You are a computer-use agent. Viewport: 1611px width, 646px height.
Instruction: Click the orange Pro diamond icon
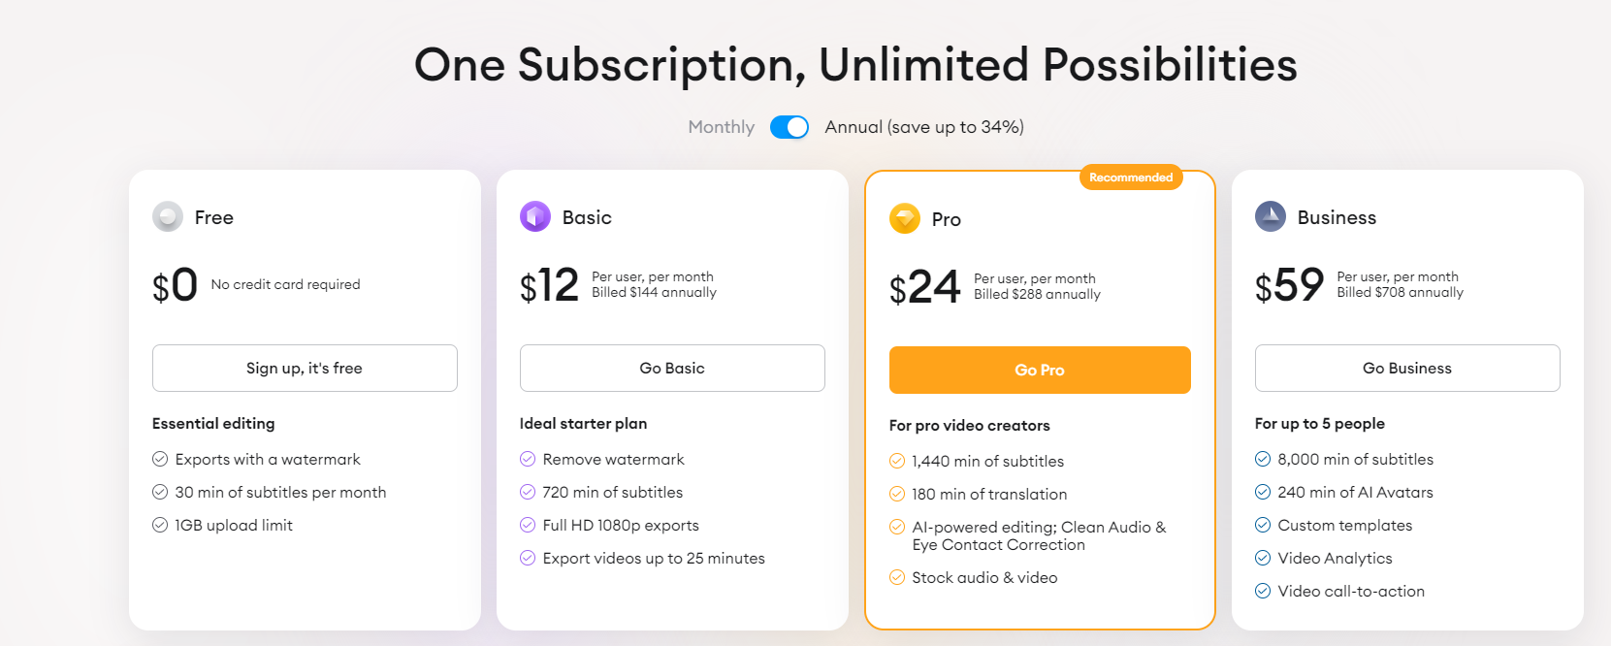(x=905, y=218)
